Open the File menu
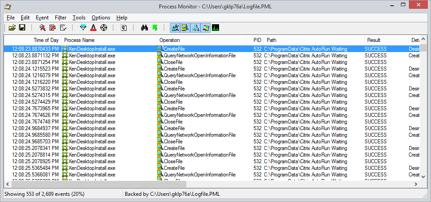 coord(11,18)
